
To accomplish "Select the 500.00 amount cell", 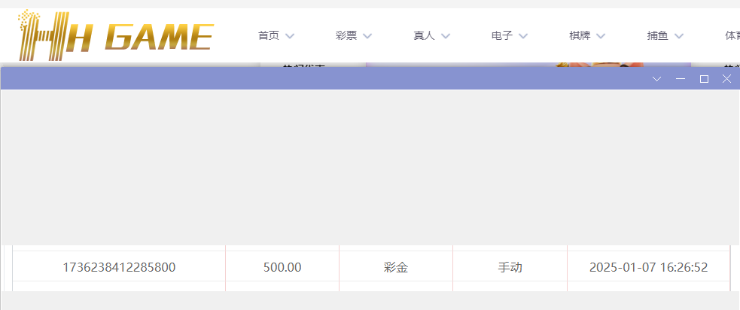I will 282,267.
